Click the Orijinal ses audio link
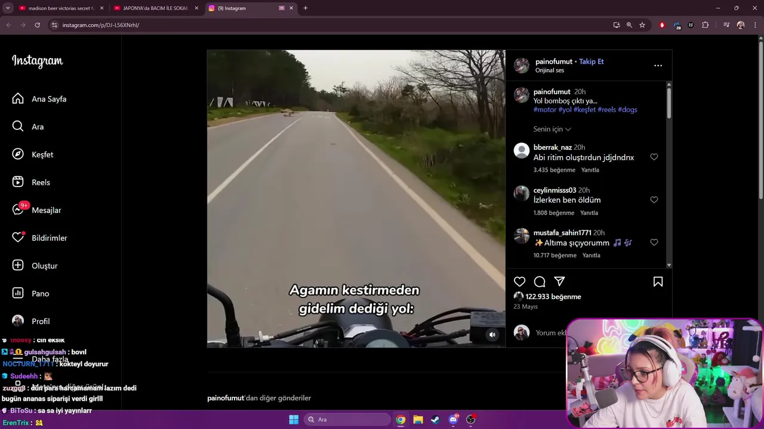 pos(550,70)
